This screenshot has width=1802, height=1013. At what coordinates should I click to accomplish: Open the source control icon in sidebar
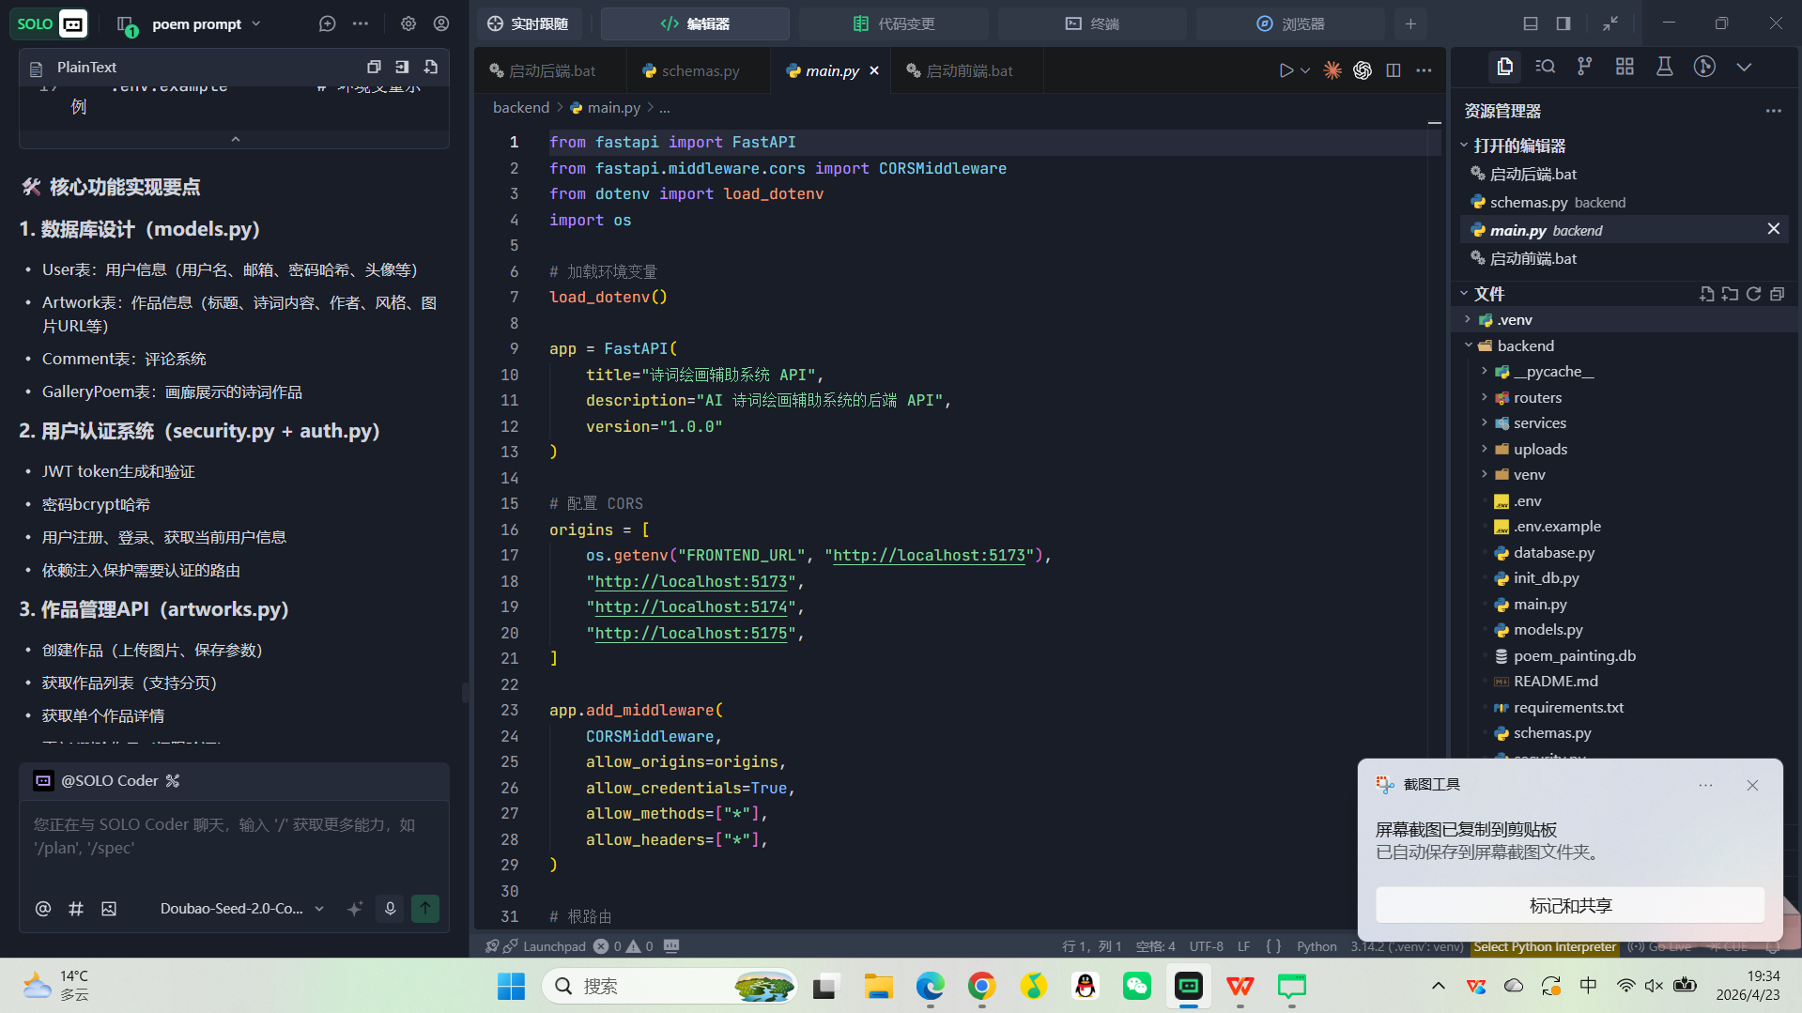click(x=1584, y=67)
